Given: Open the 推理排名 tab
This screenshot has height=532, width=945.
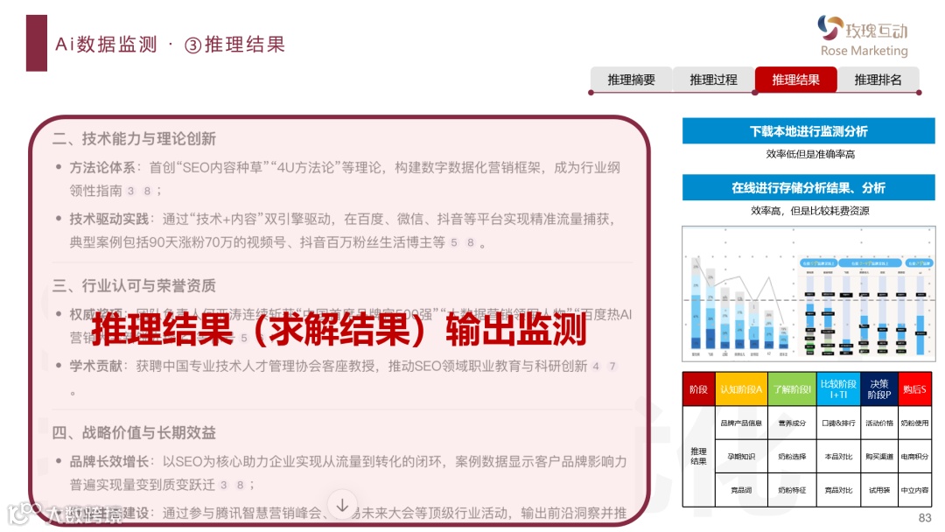Looking at the screenshot, I should pyautogui.click(x=878, y=80).
